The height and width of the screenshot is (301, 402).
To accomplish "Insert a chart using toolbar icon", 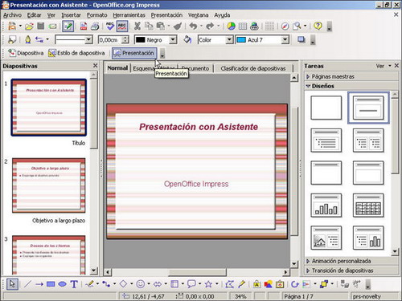I will click(x=231, y=26).
